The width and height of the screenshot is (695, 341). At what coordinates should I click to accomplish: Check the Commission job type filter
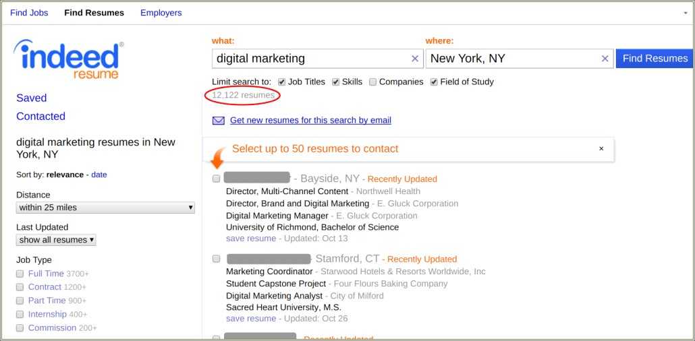click(20, 328)
